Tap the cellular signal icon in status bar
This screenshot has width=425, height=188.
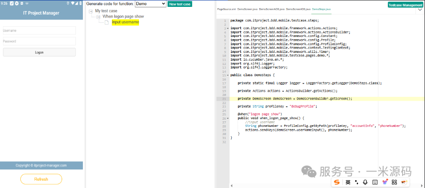click(x=77, y=3)
